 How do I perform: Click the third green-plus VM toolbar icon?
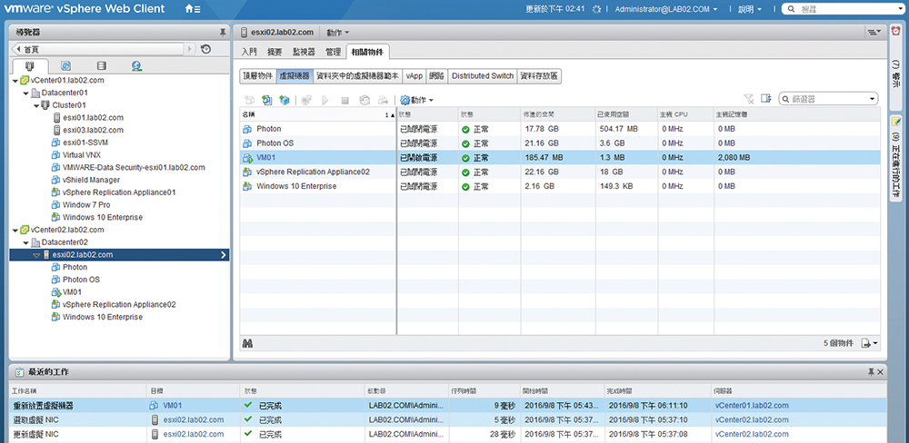point(284,100)
